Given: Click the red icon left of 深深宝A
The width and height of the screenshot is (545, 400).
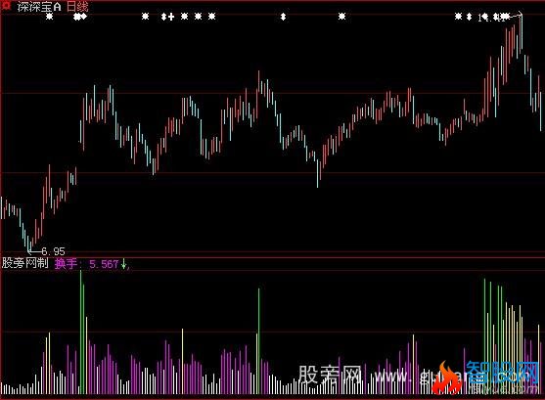Looking at the screenshot, I should (6, 6).
